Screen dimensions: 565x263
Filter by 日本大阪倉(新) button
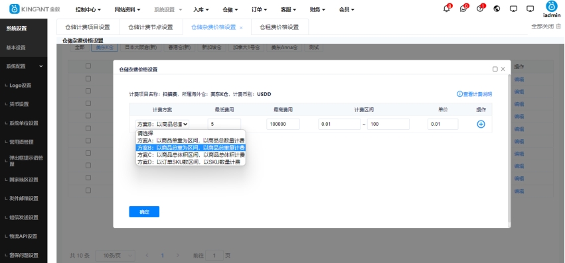coord(141,47)
